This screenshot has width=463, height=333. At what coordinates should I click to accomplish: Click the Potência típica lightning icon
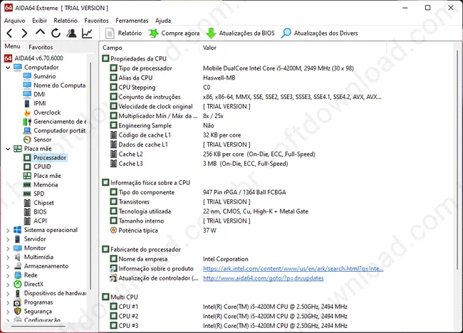point(113,231)
